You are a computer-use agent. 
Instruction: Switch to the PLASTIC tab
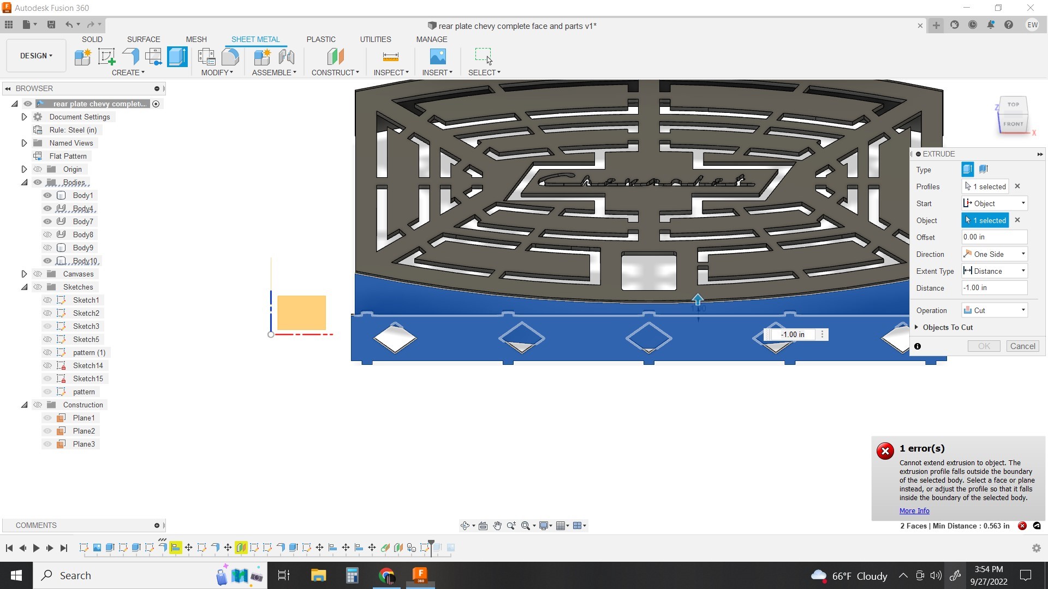(321, 39)
